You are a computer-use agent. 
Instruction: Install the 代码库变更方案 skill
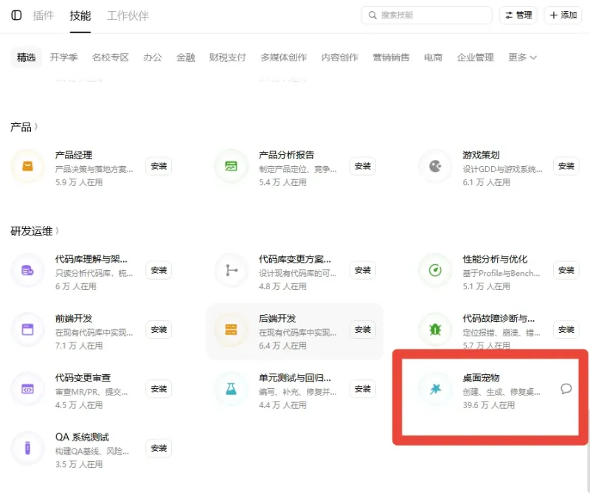point(363,270)
